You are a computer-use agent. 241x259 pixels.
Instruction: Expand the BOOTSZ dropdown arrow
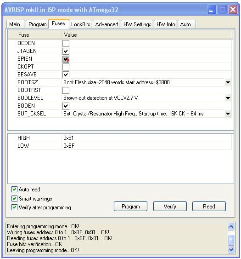click(228, 82)
